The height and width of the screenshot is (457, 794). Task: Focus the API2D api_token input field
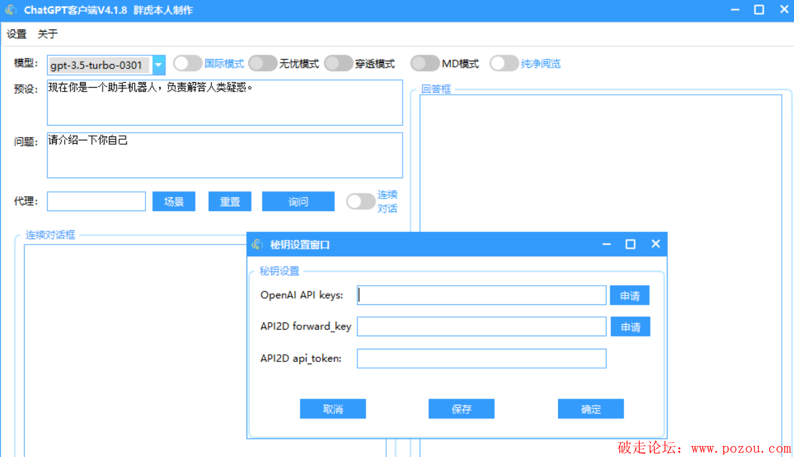point(482,358)
